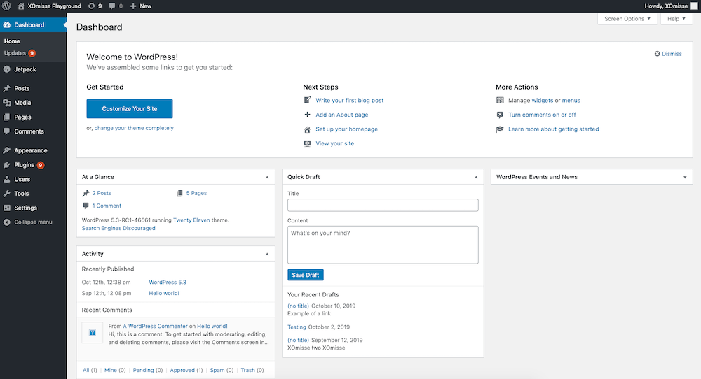Viewport: 701px width, 379px height.
Task: Open the Jetpack menu label
Action: (25, 69)
